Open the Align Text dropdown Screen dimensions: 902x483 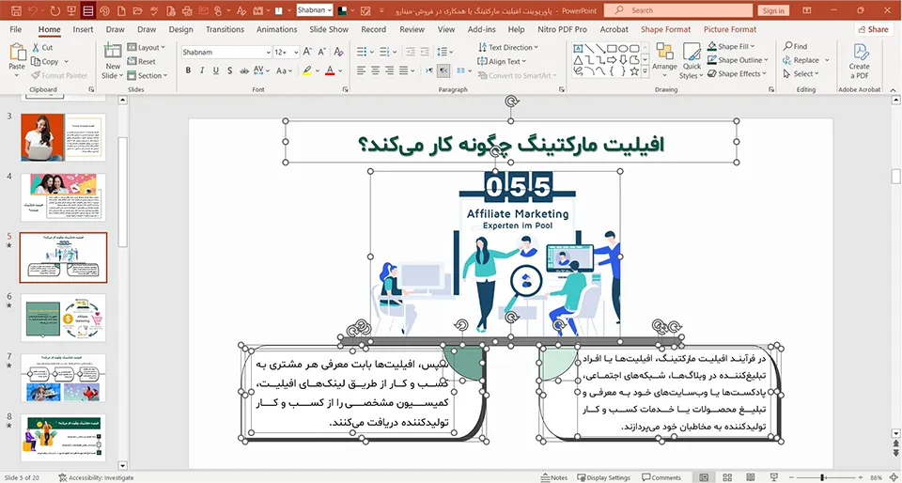[502, 61]
